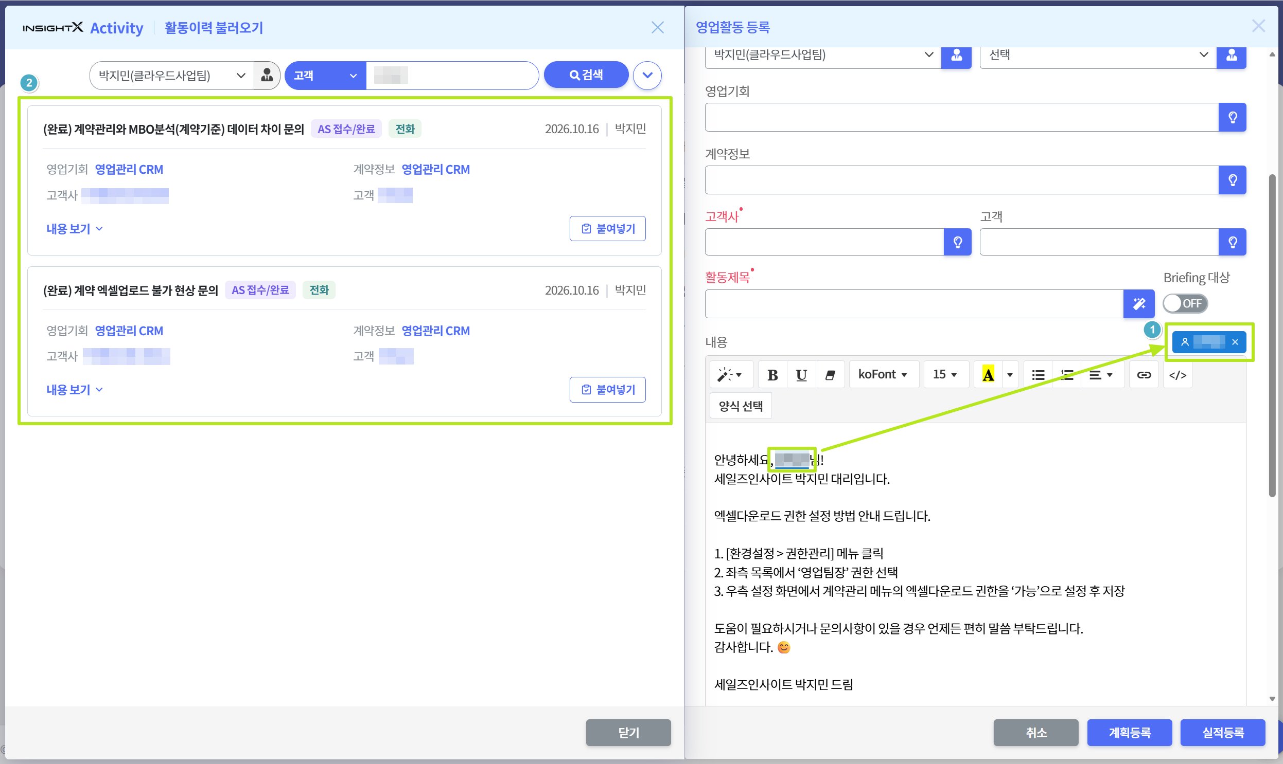Click the editor line '엑셀다운로드 권한 설정 방법 안내 드립니다.'
This screenshot has width=1283, height=764.
point(822,516)
